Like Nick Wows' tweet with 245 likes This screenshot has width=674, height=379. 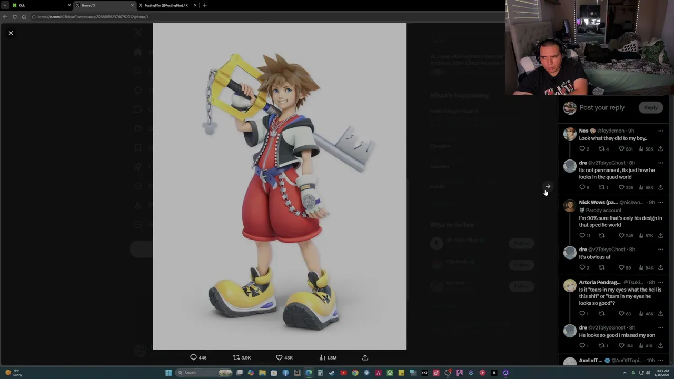[x=626, y=235]
